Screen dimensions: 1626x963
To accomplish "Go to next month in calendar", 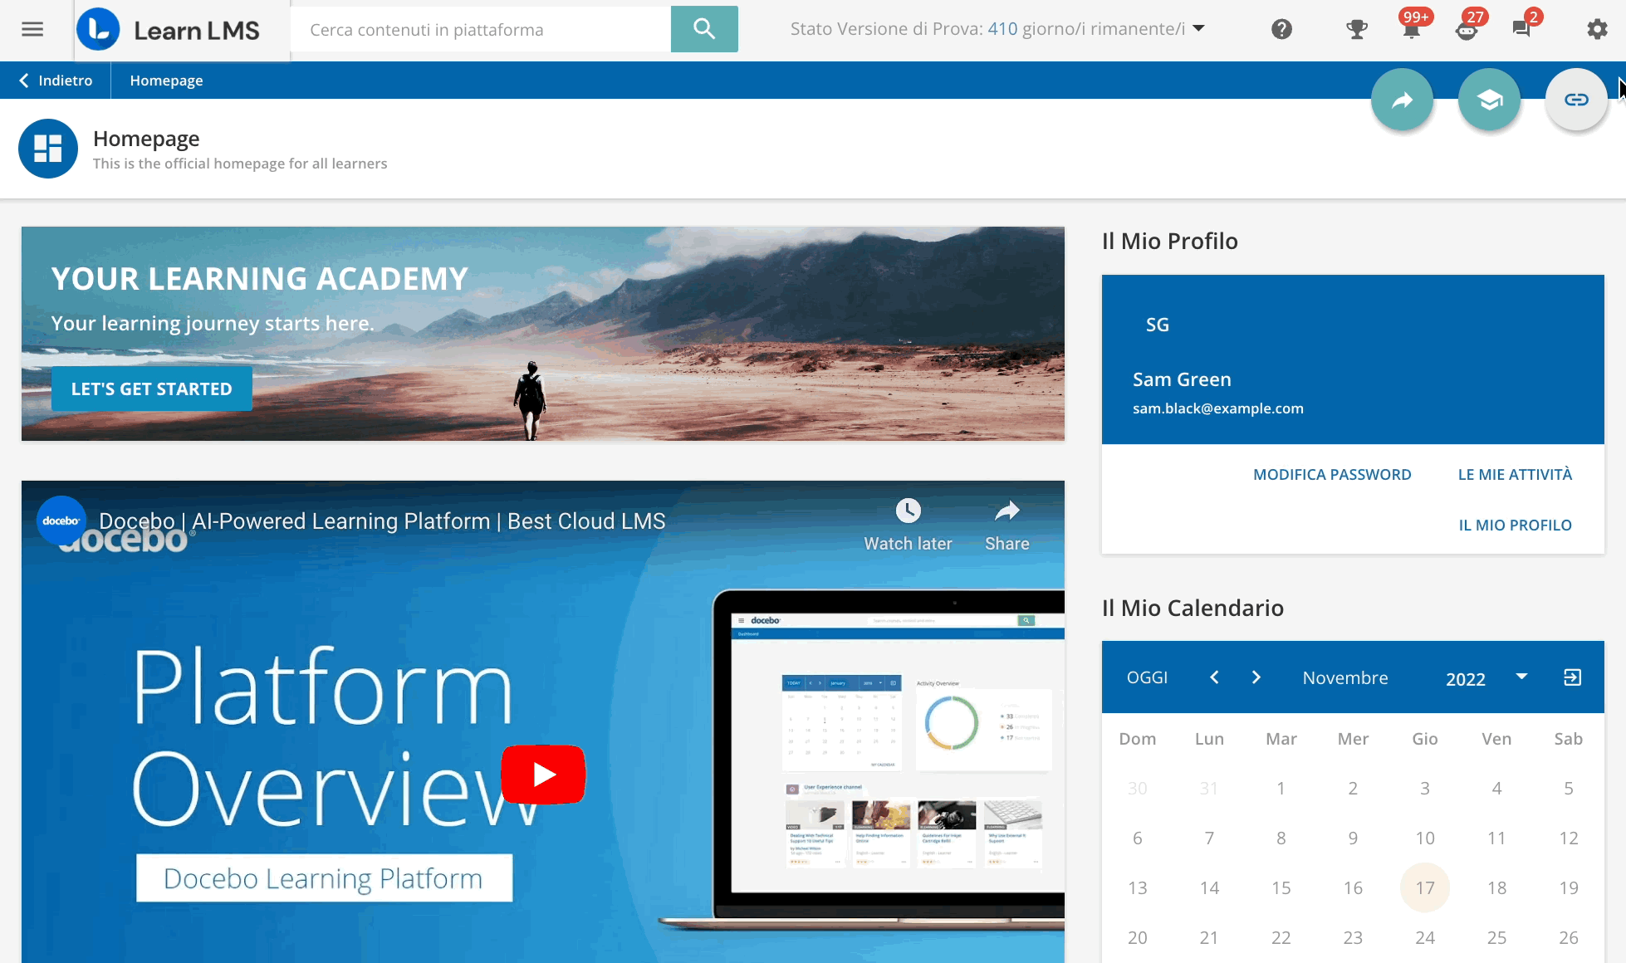I will click(x=1256, y=677).
